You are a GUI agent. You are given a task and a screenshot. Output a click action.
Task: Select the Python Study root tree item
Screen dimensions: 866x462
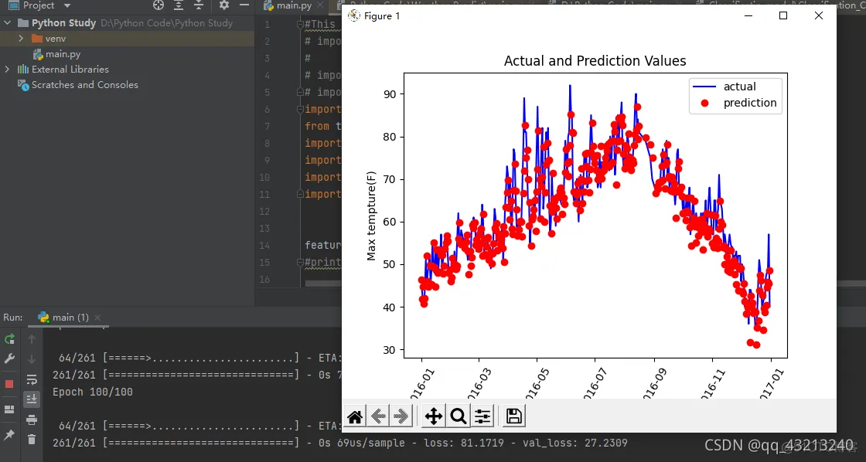tap(127, 23)
